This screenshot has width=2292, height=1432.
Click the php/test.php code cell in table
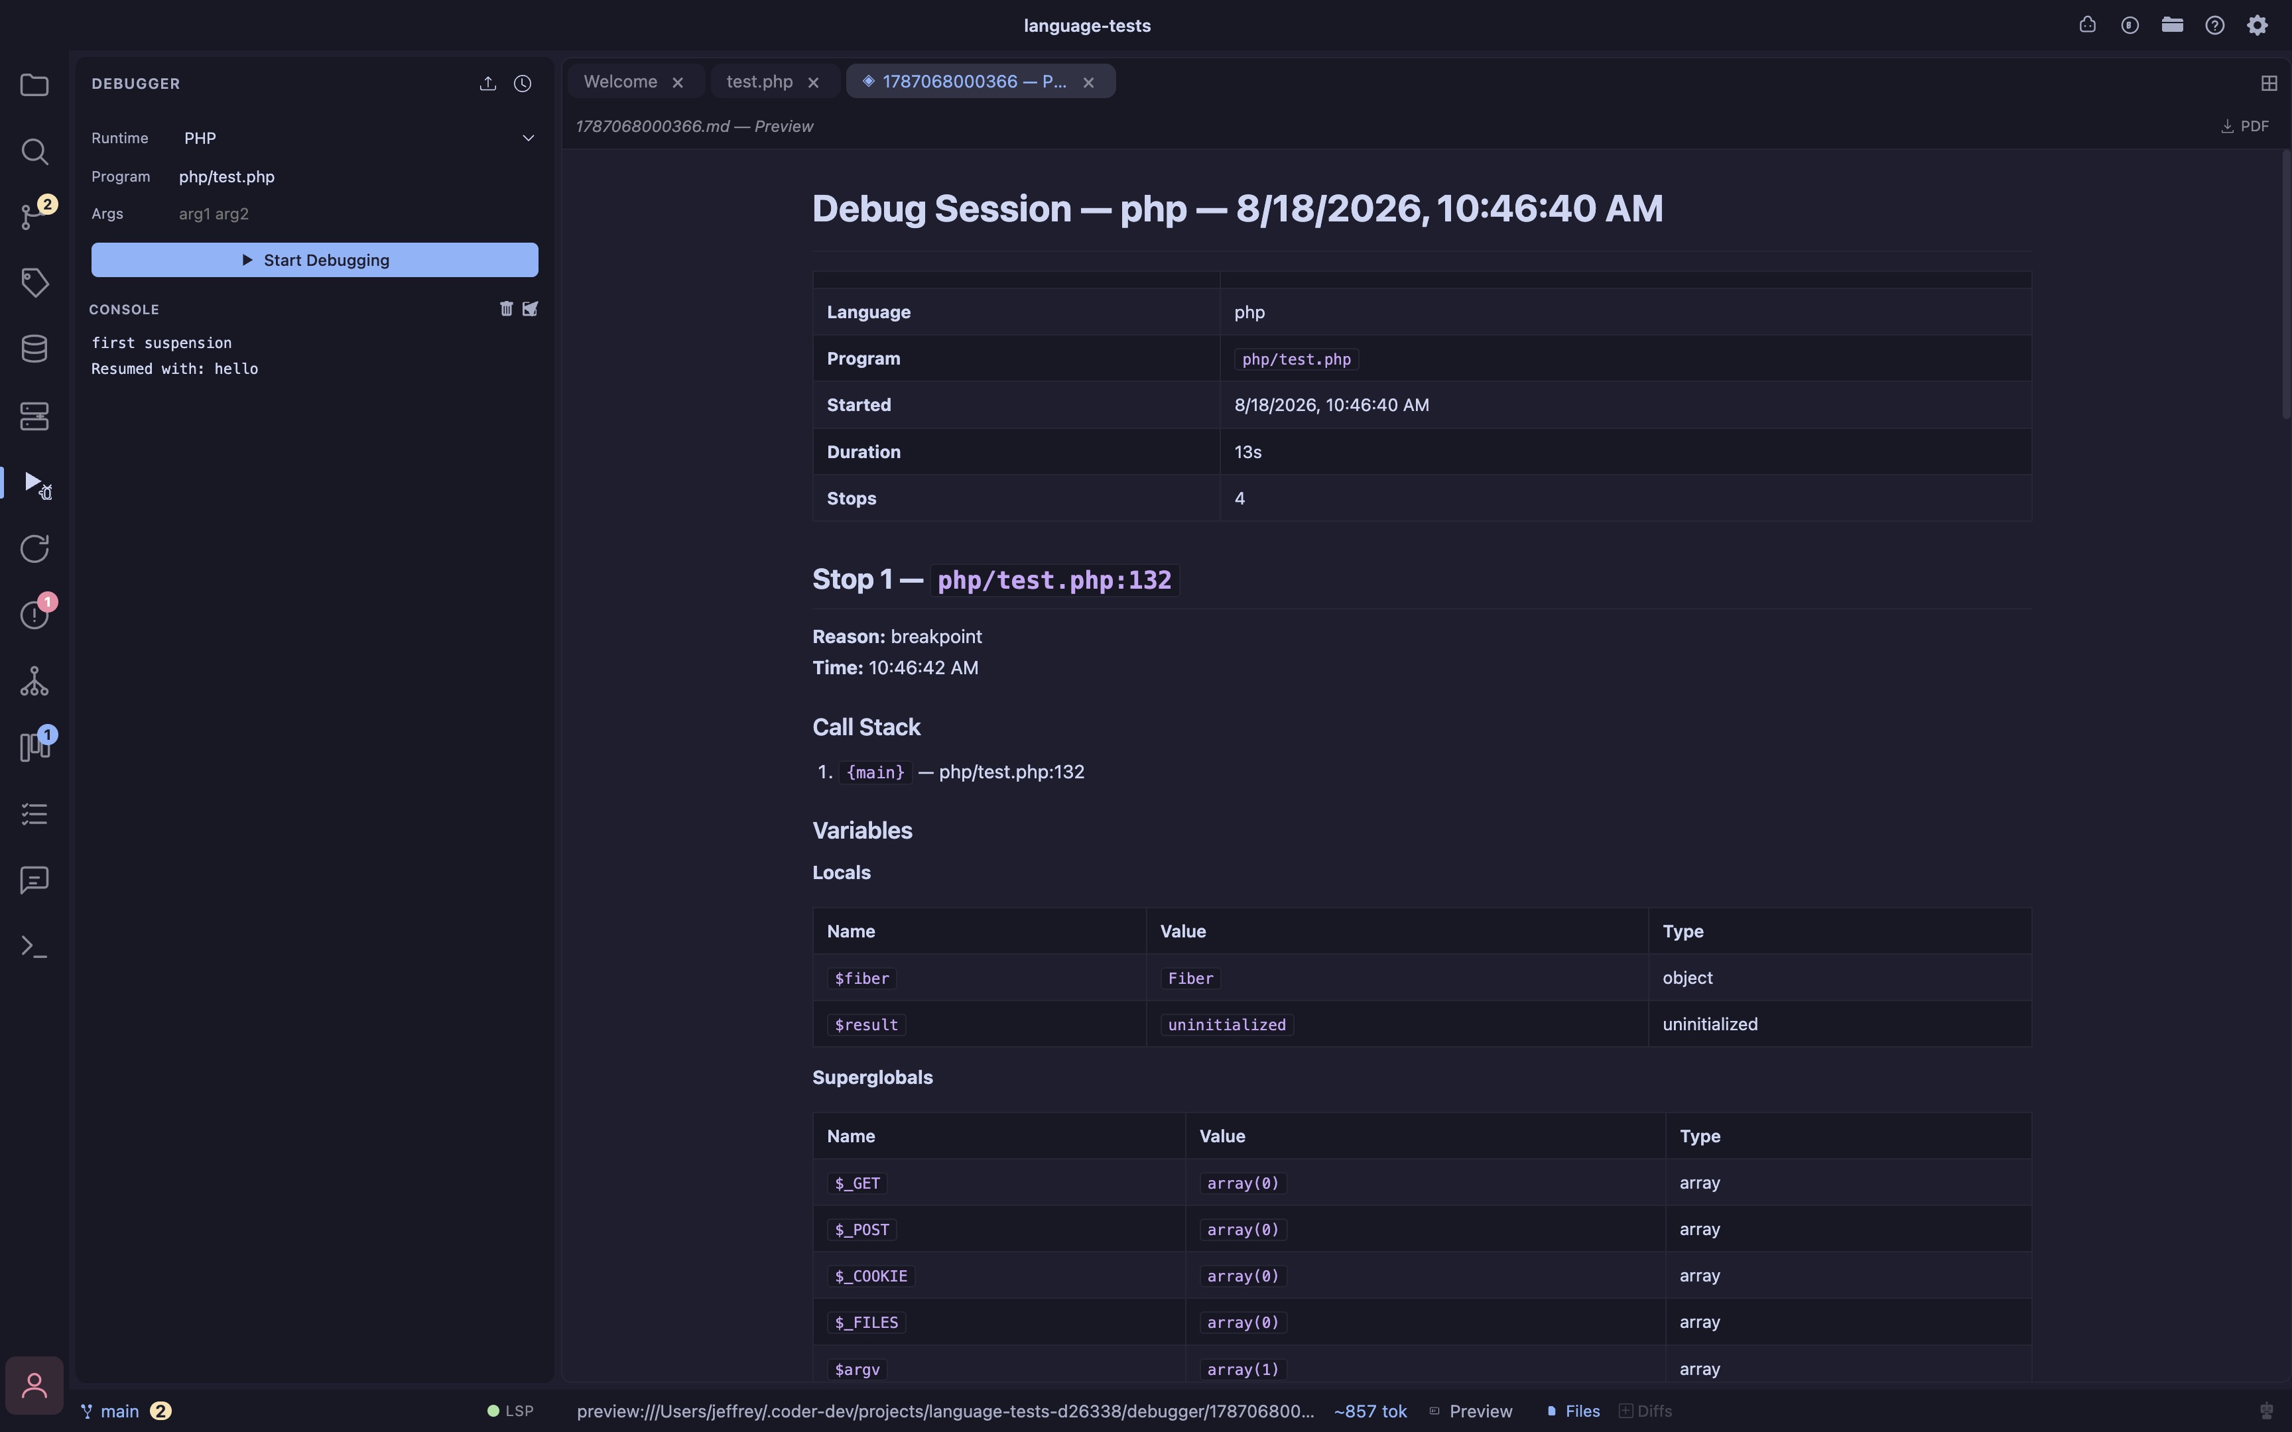[x=1297, y=360]
